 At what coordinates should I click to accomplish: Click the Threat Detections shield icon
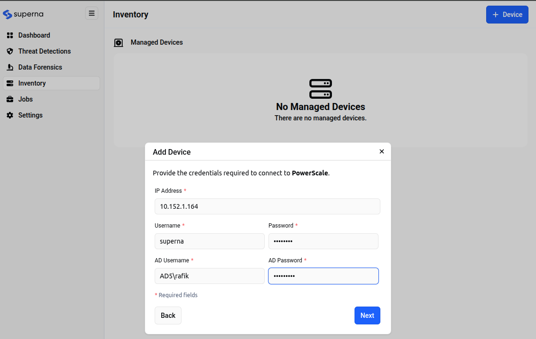tap(10, 51)
